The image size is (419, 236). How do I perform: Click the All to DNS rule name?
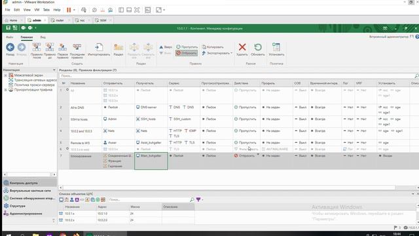pyautogui.click(x=77, y=108)
